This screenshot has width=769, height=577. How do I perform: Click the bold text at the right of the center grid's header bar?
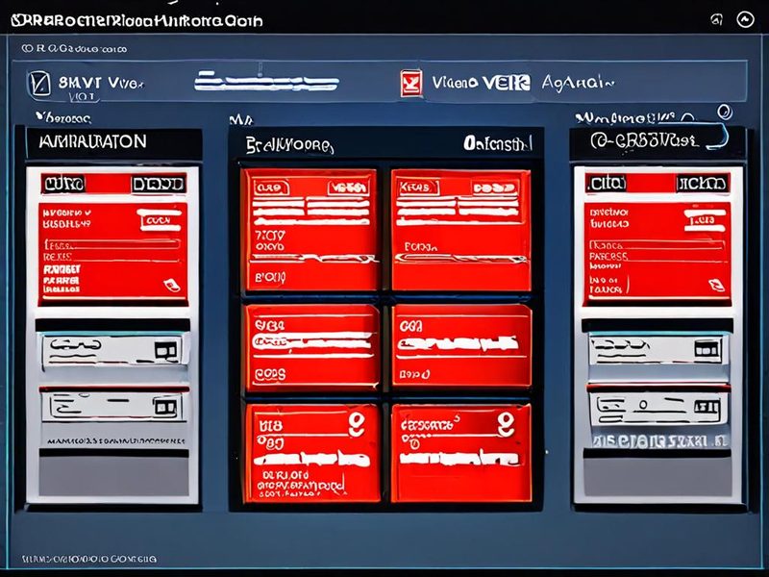pyautogui.click(x=497, y=143)
